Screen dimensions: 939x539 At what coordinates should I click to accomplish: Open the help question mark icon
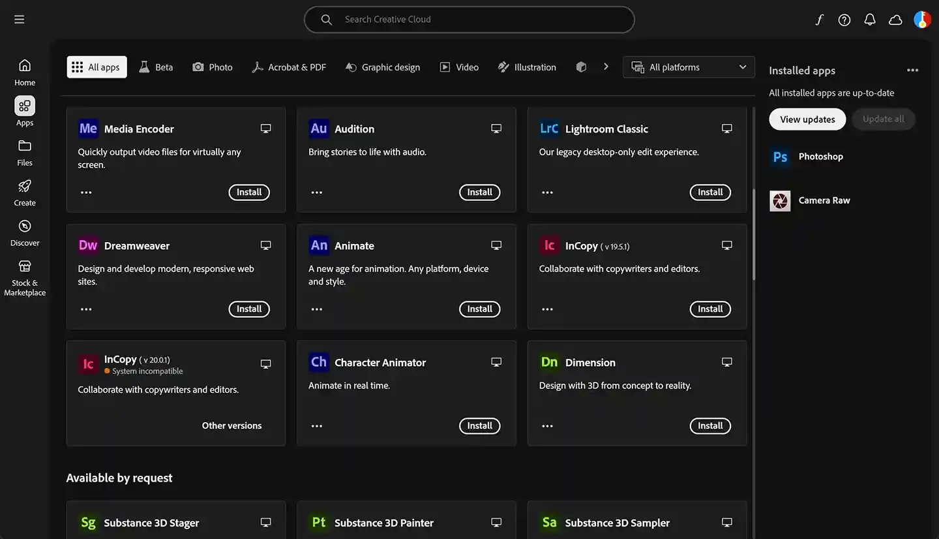coord(844,20)
